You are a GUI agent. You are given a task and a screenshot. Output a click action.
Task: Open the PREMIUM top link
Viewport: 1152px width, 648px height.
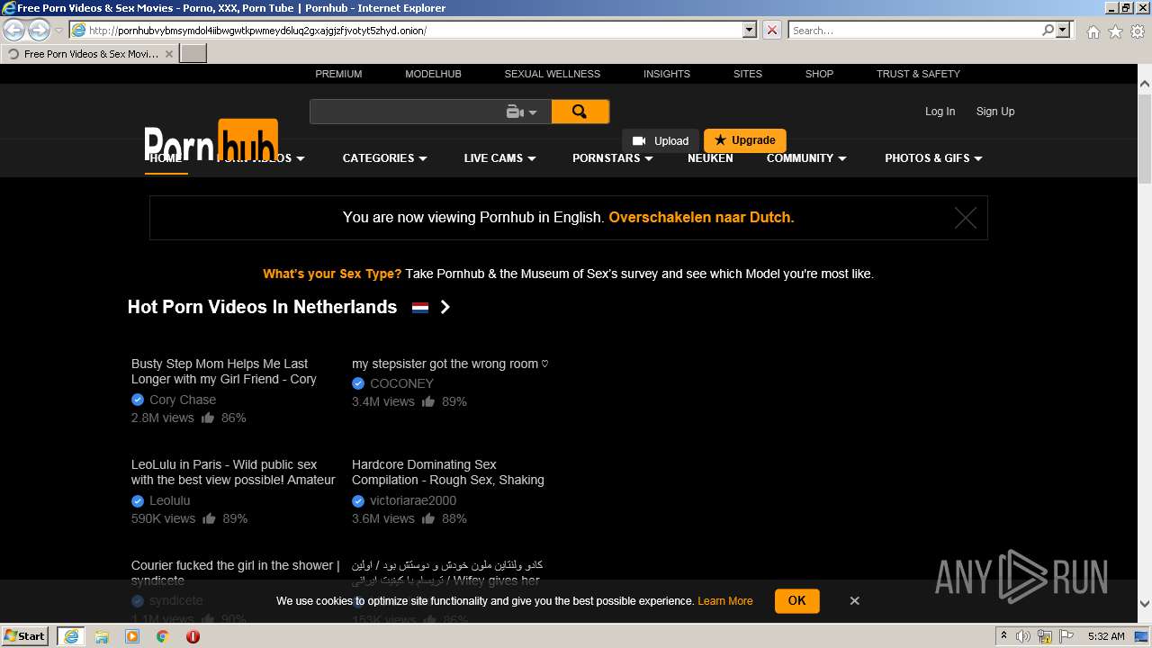(338, 74)
